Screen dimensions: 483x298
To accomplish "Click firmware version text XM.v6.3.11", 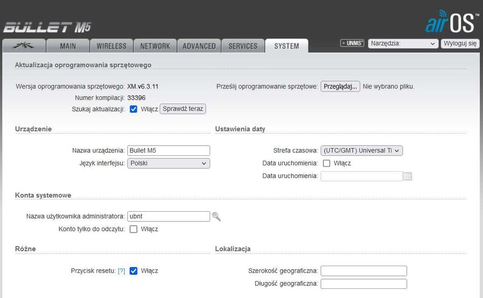I will coord(142,86).
